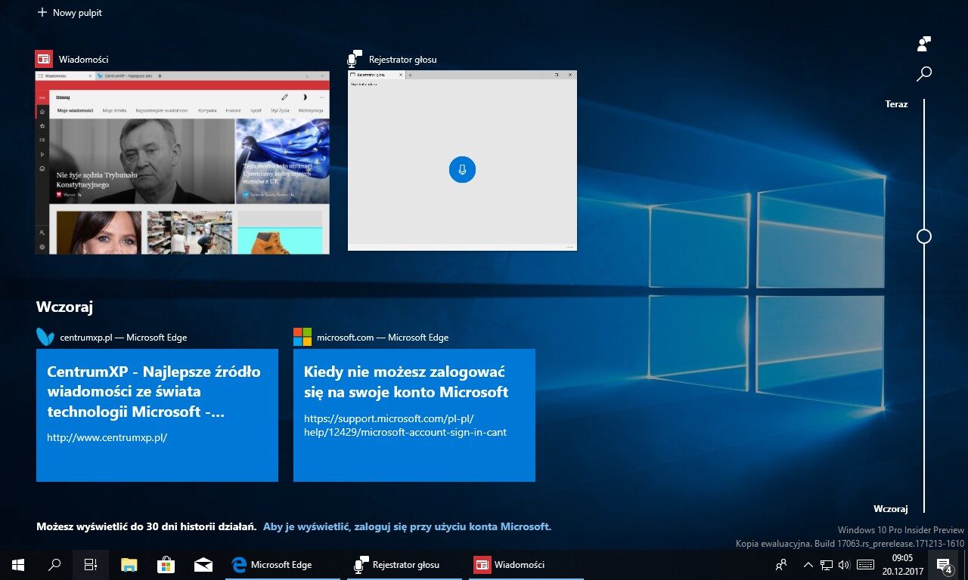Image resolution: width=968 pixels, height=580 pixels.
Task: Open taskbar search magnifier
Action: click(x=54, y=565)
